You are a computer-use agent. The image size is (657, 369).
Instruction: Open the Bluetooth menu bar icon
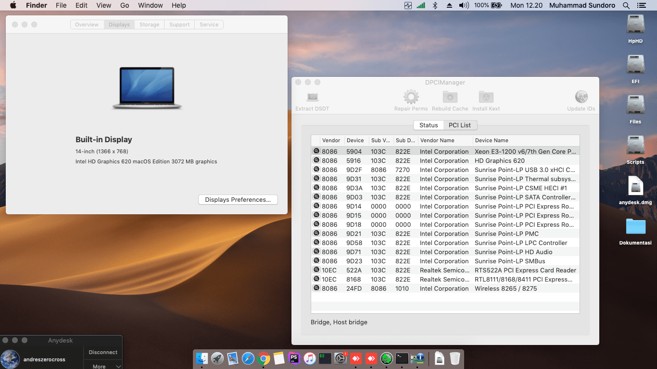(x=435, y=5)
